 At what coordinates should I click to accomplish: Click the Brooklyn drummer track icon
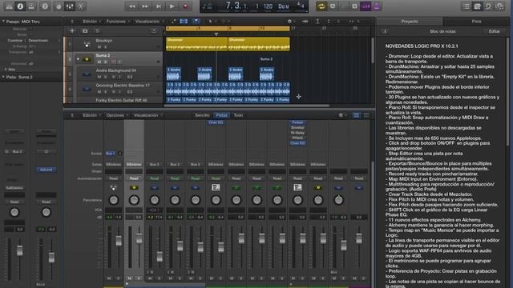click(87, 44)
